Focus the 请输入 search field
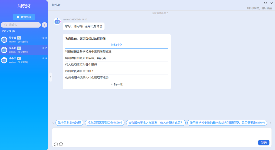Viewport: 275px width, 150px height. pos(23,25)
